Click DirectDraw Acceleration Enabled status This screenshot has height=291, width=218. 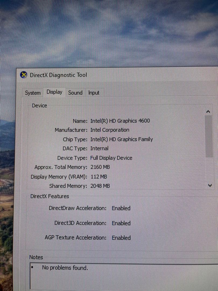pyautogui.click(x=121, y=208)
